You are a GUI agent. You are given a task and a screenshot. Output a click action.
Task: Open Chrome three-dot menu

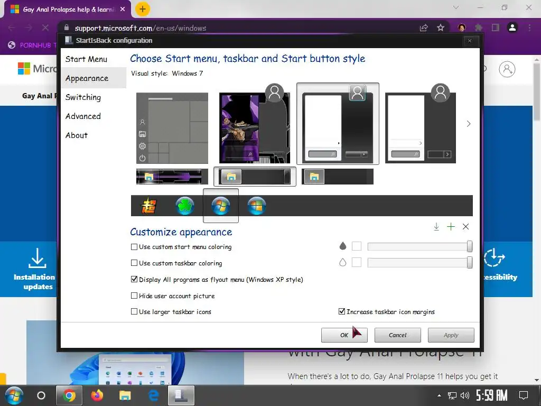tap(529, 27)
